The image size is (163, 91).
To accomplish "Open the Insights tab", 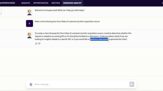I will pos(25,3).
